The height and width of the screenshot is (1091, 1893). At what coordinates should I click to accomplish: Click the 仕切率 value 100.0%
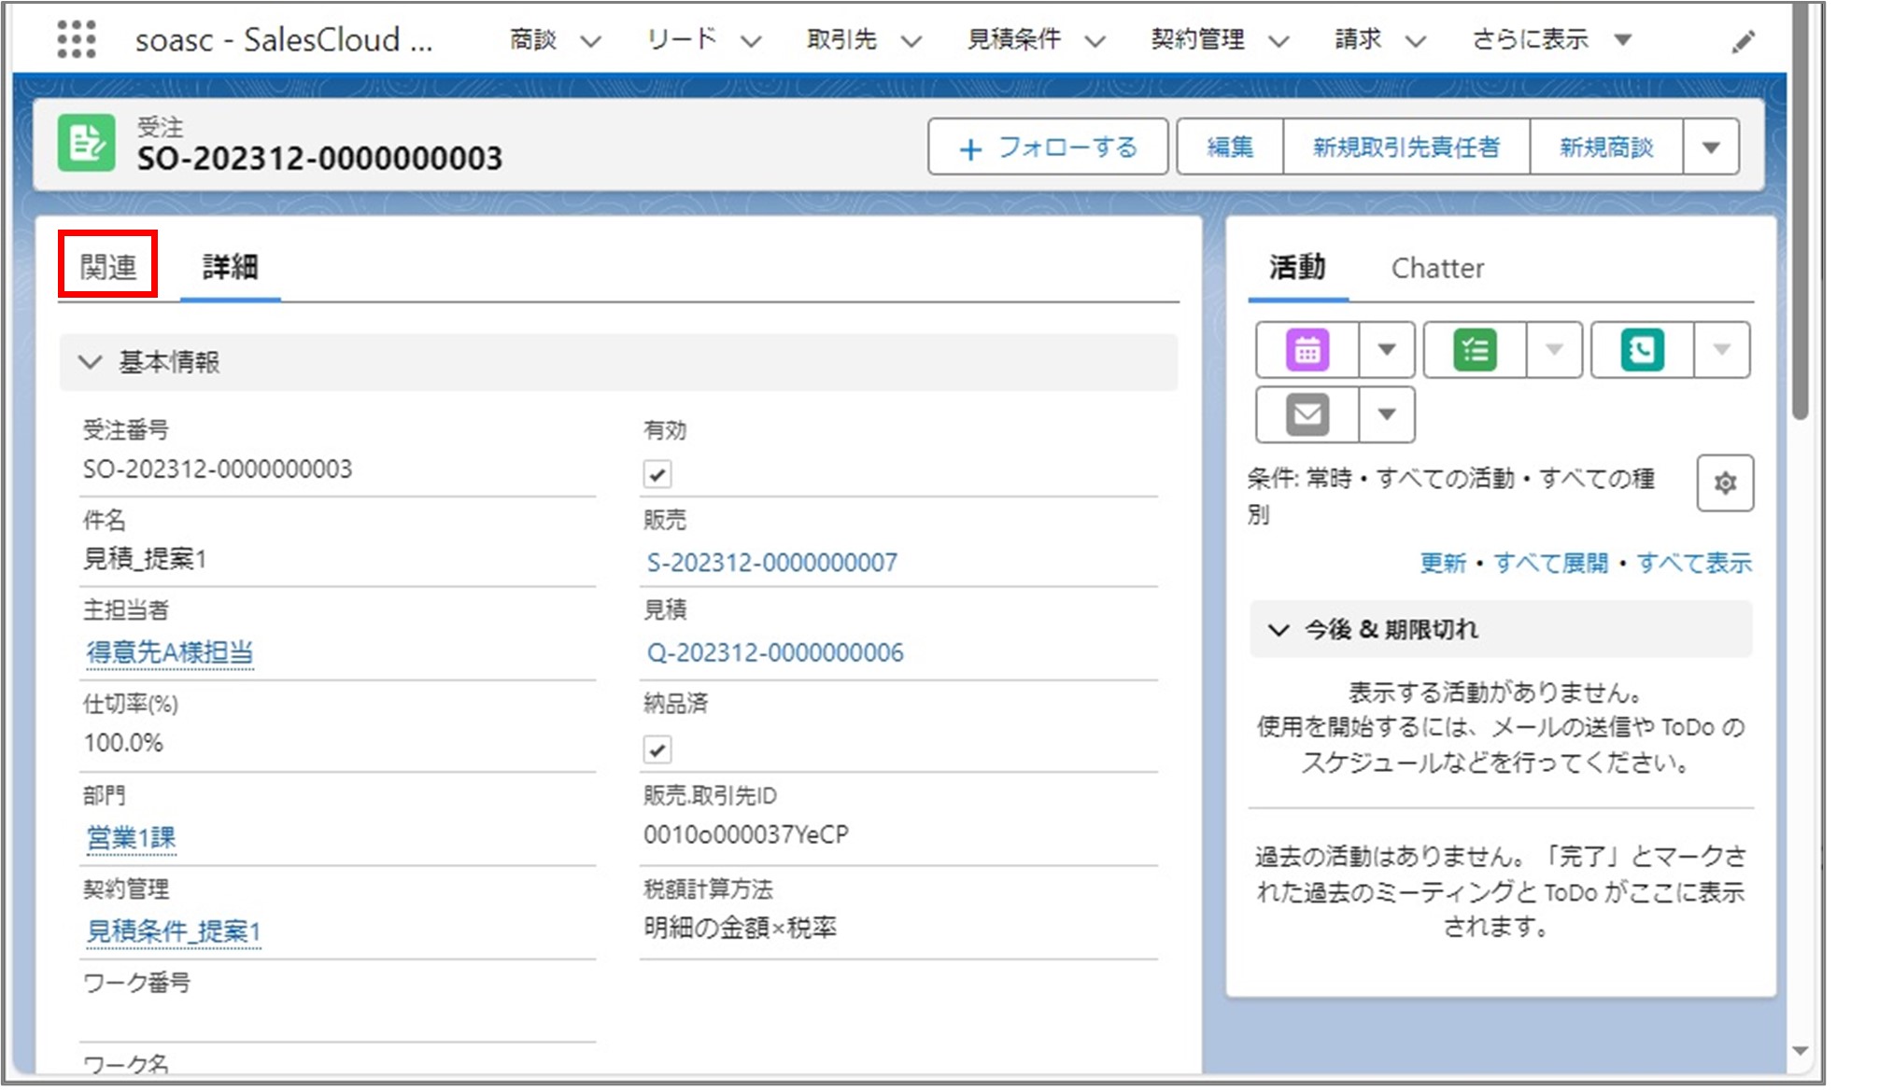pos(123,744)
